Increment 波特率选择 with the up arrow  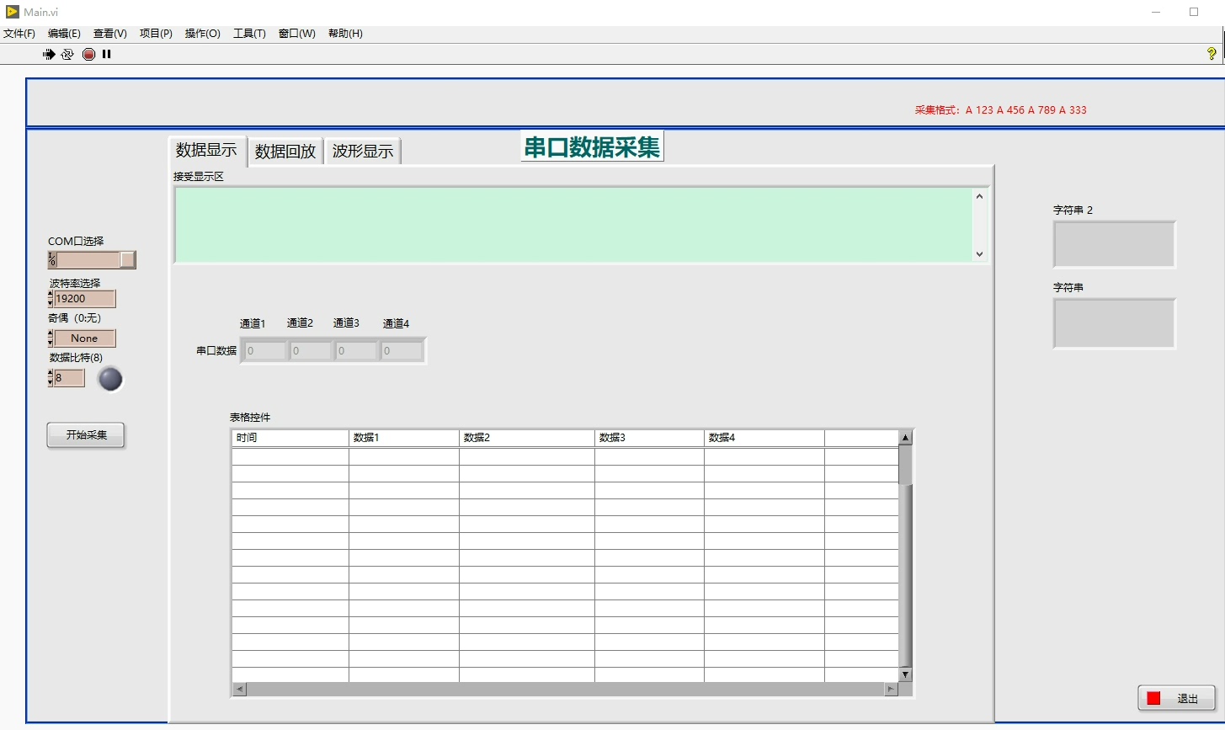pos(51,295)
